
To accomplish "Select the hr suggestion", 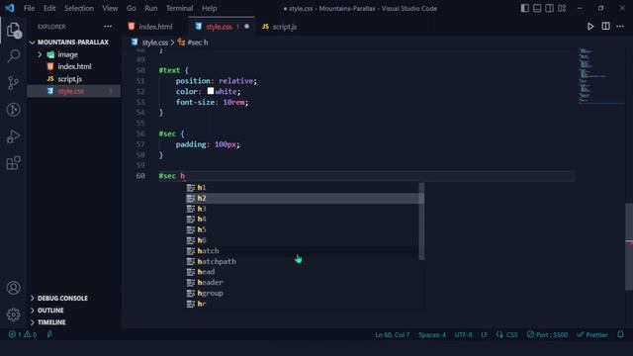I will [302, 304].
